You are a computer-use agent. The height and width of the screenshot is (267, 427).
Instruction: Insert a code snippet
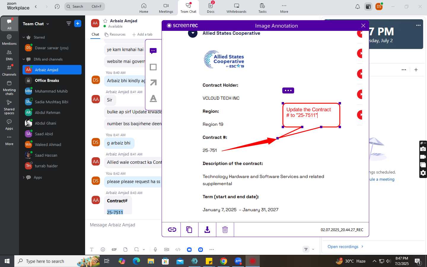[178, 249]
